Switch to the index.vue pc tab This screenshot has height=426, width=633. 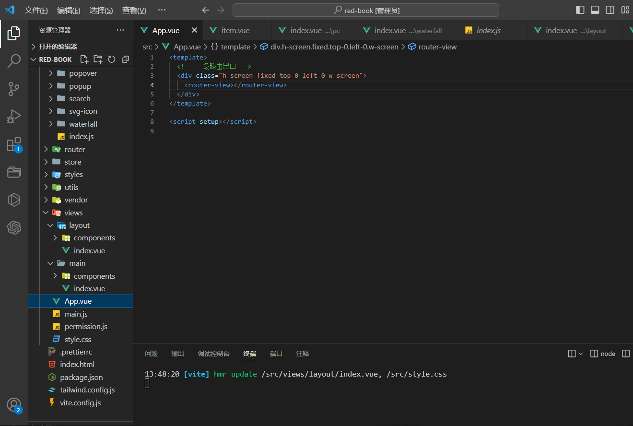314,30
